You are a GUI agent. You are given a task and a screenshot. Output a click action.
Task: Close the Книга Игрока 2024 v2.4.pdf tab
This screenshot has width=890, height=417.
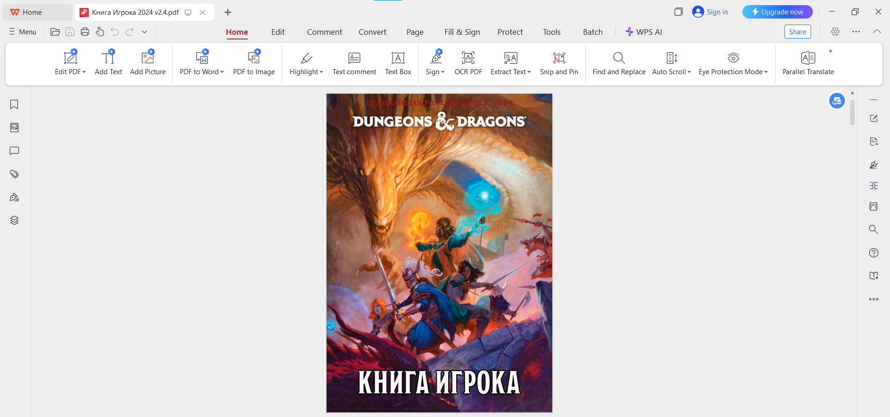coord(203,13)
